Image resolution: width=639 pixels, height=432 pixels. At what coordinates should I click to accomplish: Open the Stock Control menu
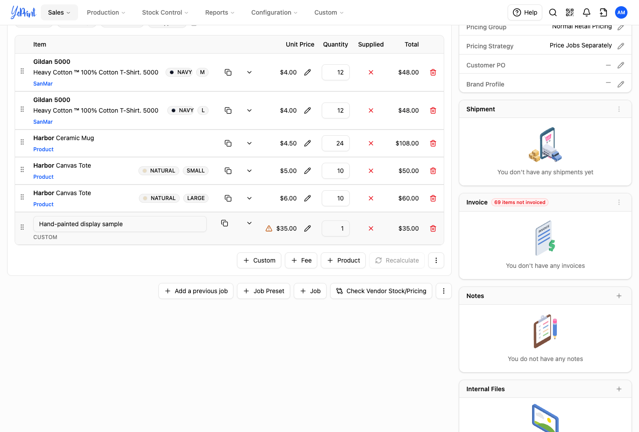165,12
